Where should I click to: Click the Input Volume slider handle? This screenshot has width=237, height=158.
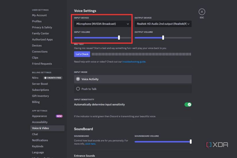(119, 38)
